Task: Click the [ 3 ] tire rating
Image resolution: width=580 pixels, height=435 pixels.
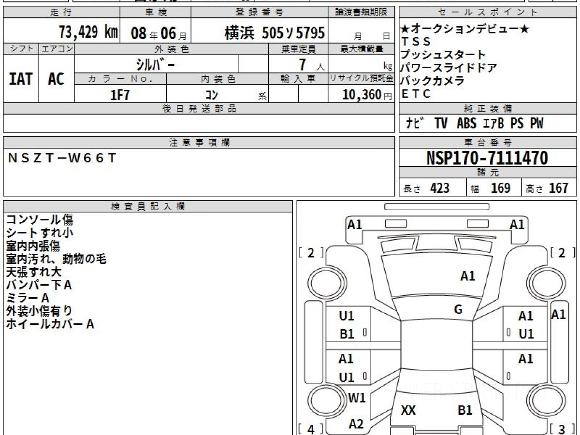Action: (x=562, y=429)
